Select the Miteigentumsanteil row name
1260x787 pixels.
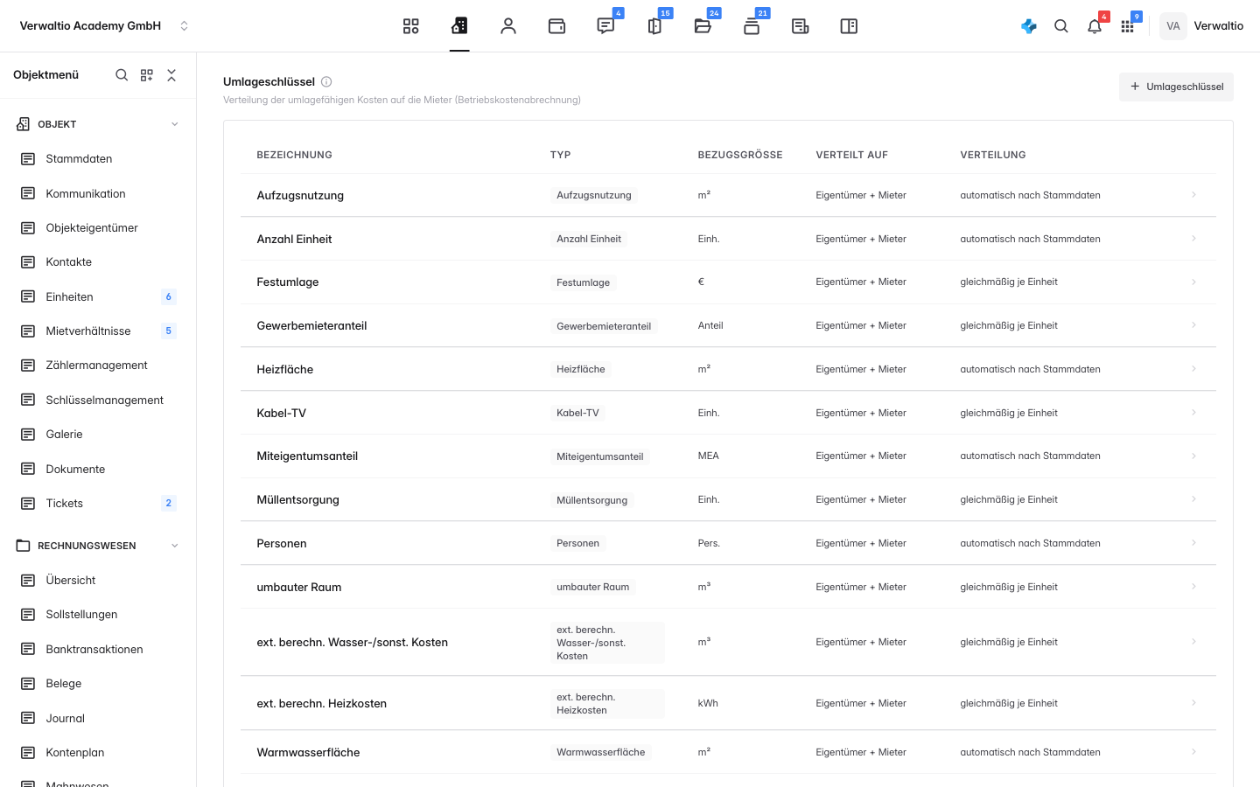(x=307, y=456)
